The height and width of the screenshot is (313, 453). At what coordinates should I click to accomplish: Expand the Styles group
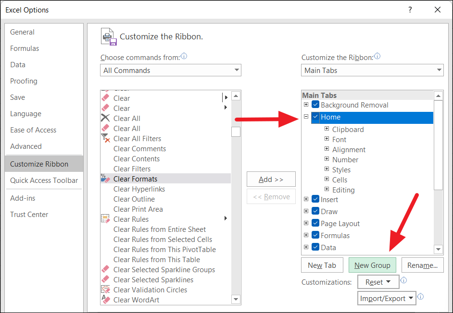[x=327, y=169]
